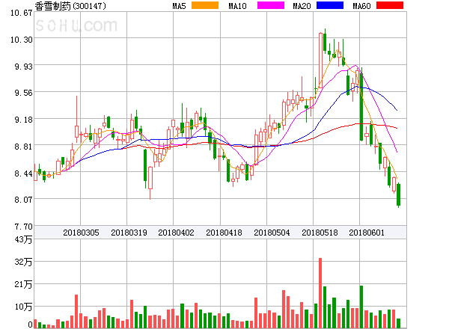Click the 8.44 price axis label

[23, 173]
